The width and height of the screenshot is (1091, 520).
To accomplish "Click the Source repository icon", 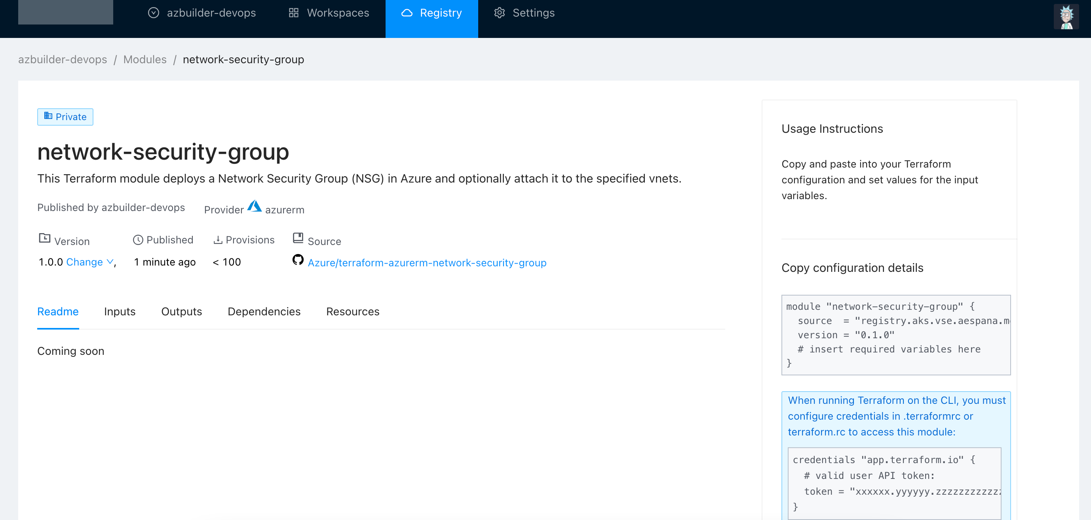I will (x=298, y=237).
